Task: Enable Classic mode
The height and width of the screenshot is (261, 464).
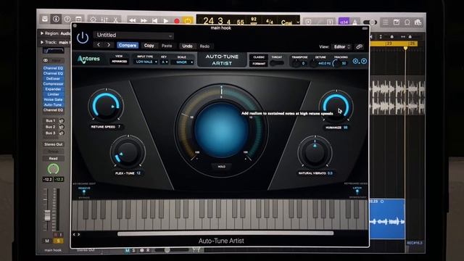Action: [259, 57]
